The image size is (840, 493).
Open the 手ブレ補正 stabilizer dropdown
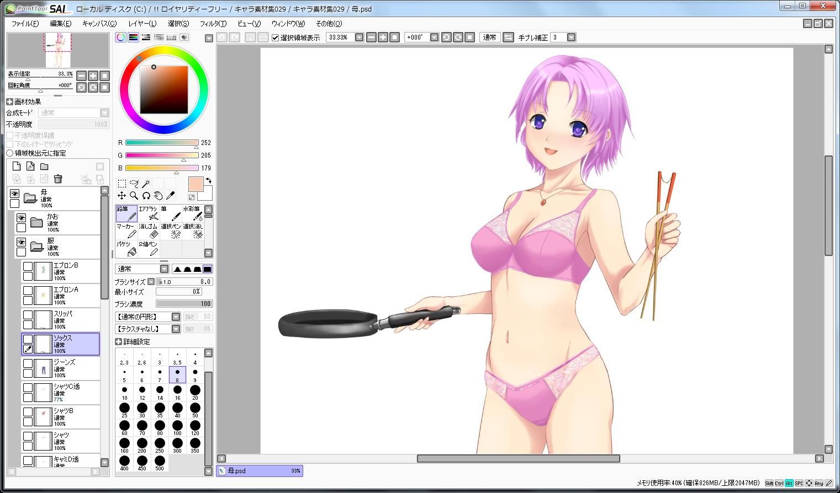(571, 37)
